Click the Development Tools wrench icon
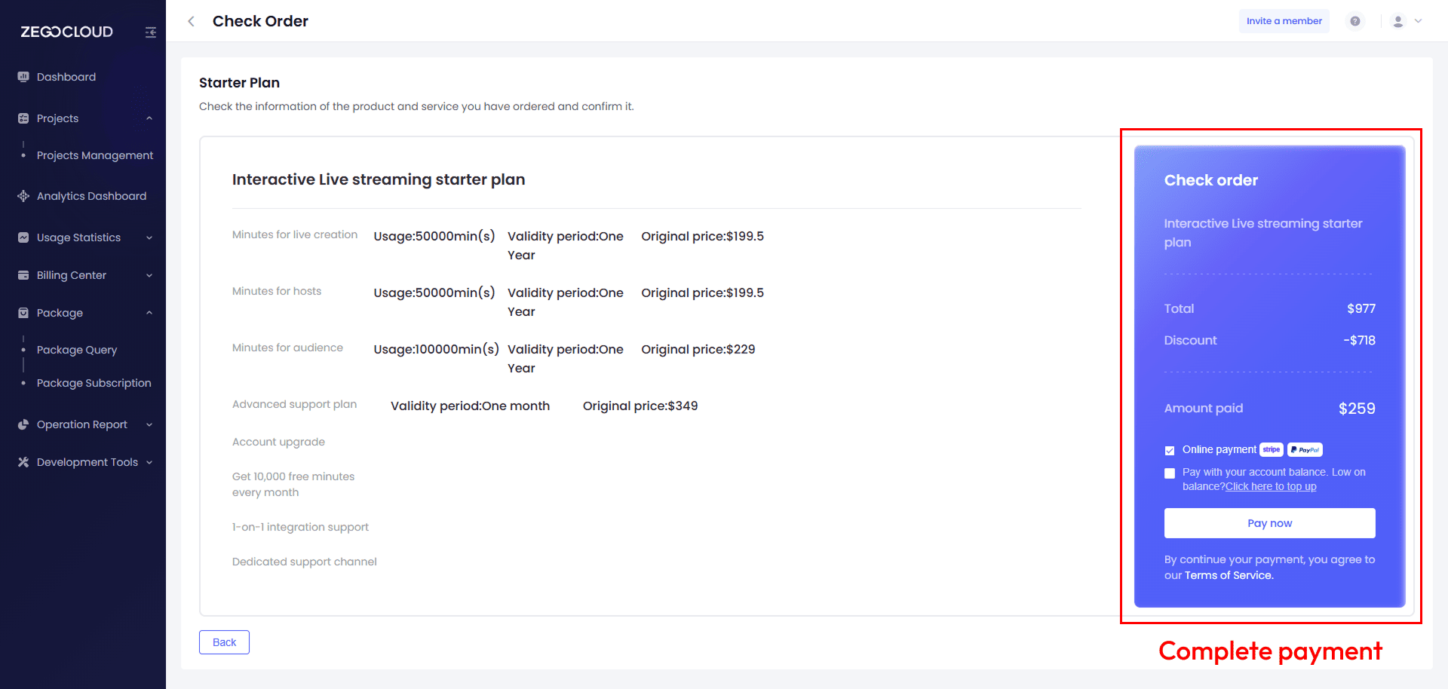1448x689 pixels. pyautogui.click(x=23, y=462)
